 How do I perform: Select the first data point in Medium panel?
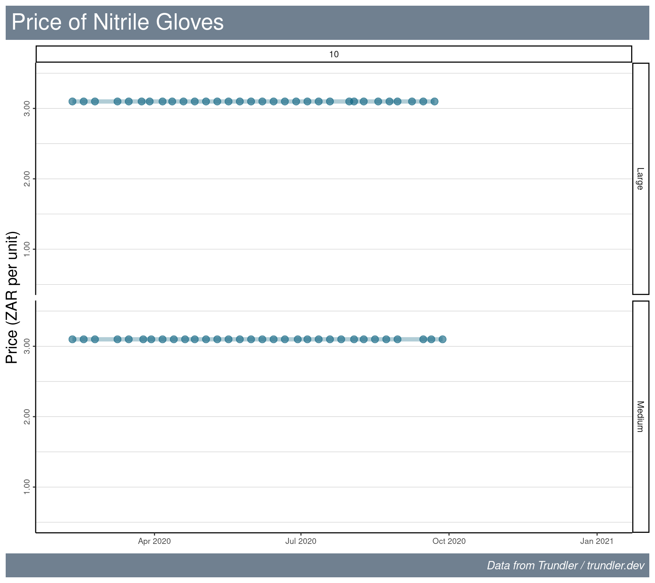(x=72, y=339)
